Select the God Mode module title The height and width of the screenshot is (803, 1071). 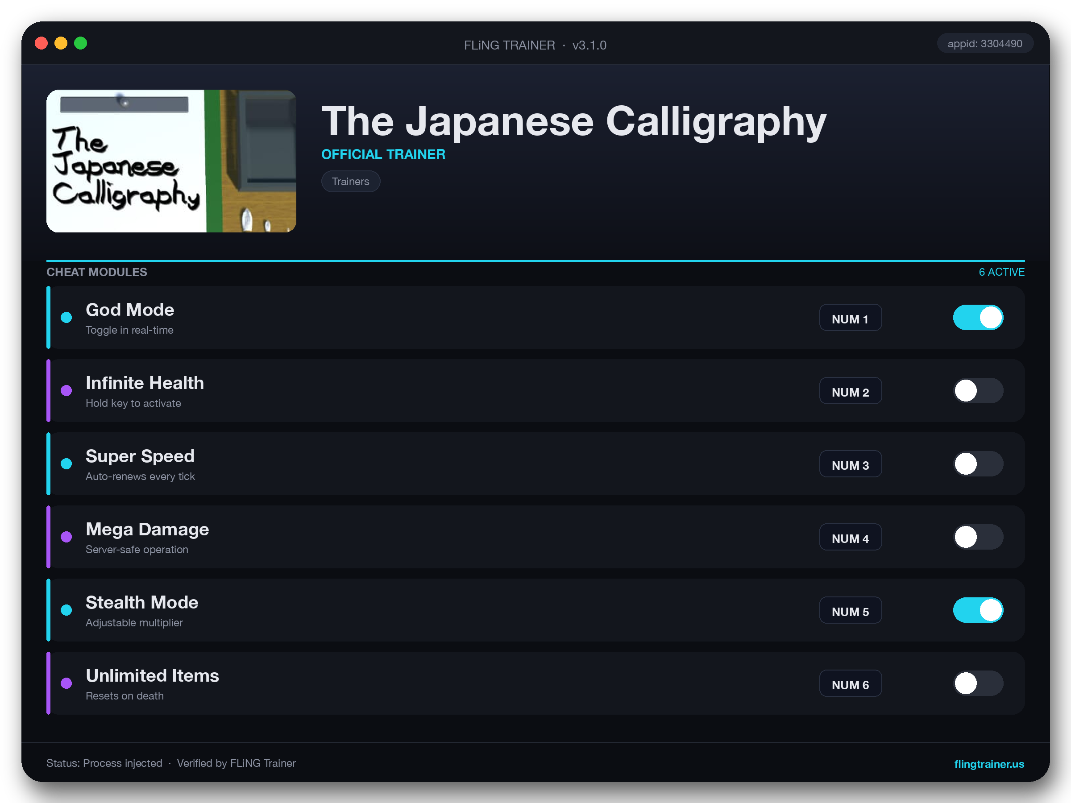(x=130, y=310)
